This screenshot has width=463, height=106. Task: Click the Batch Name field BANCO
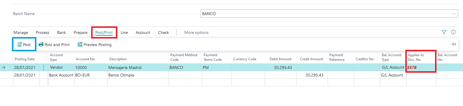tap(329, 14)
